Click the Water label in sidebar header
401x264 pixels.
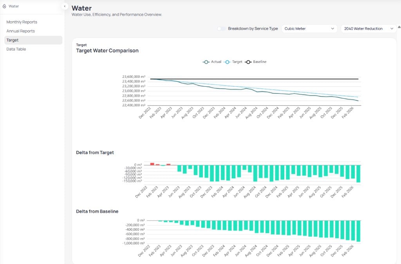(14, 6)
